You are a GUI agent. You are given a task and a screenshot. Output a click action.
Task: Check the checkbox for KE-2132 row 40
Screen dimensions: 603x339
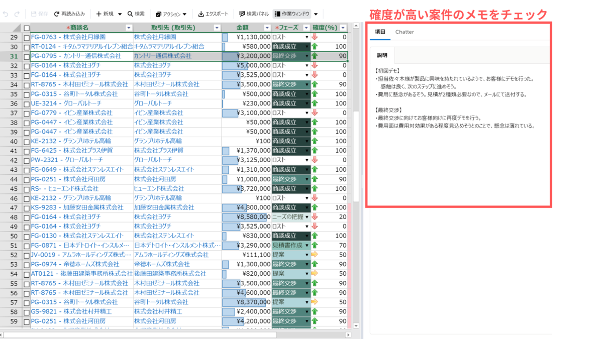click(x=28, y=141)
